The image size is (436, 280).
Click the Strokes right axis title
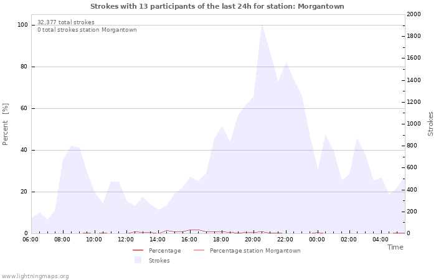click(x=430, y=124)
